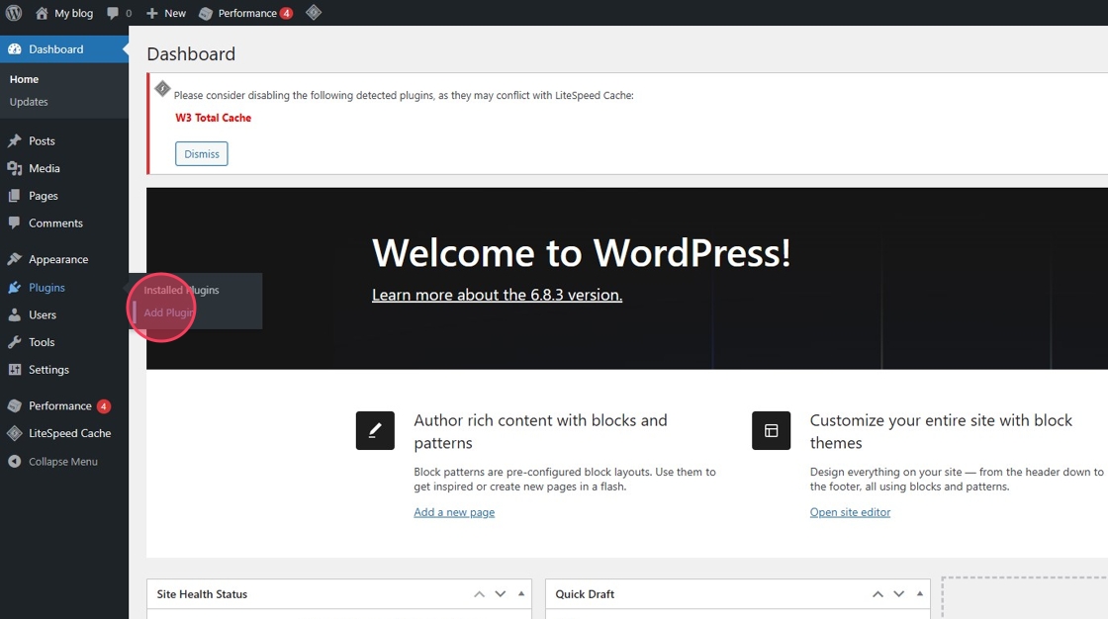
Task: Open the 'Learn more about the 6.8.3 version' link
Action: [x=497, y=295]
